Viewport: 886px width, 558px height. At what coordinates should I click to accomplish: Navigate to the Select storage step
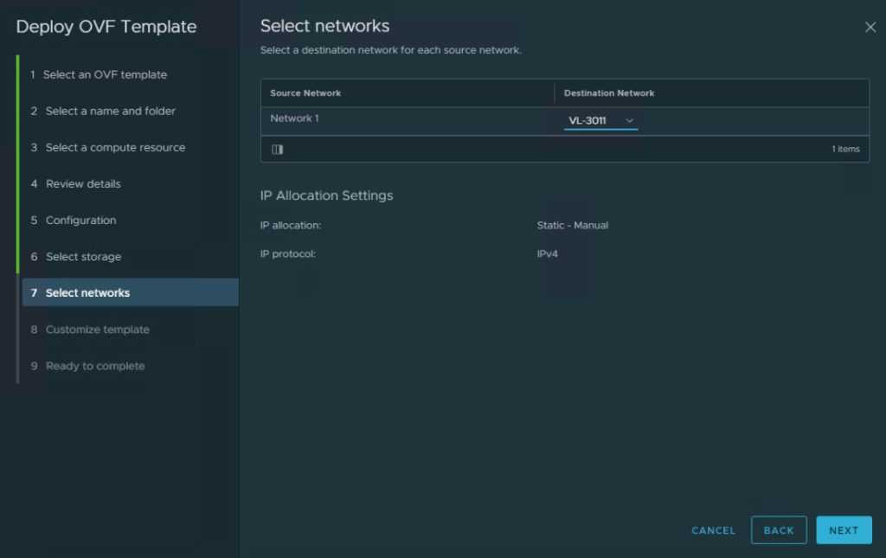pos(83,257)
